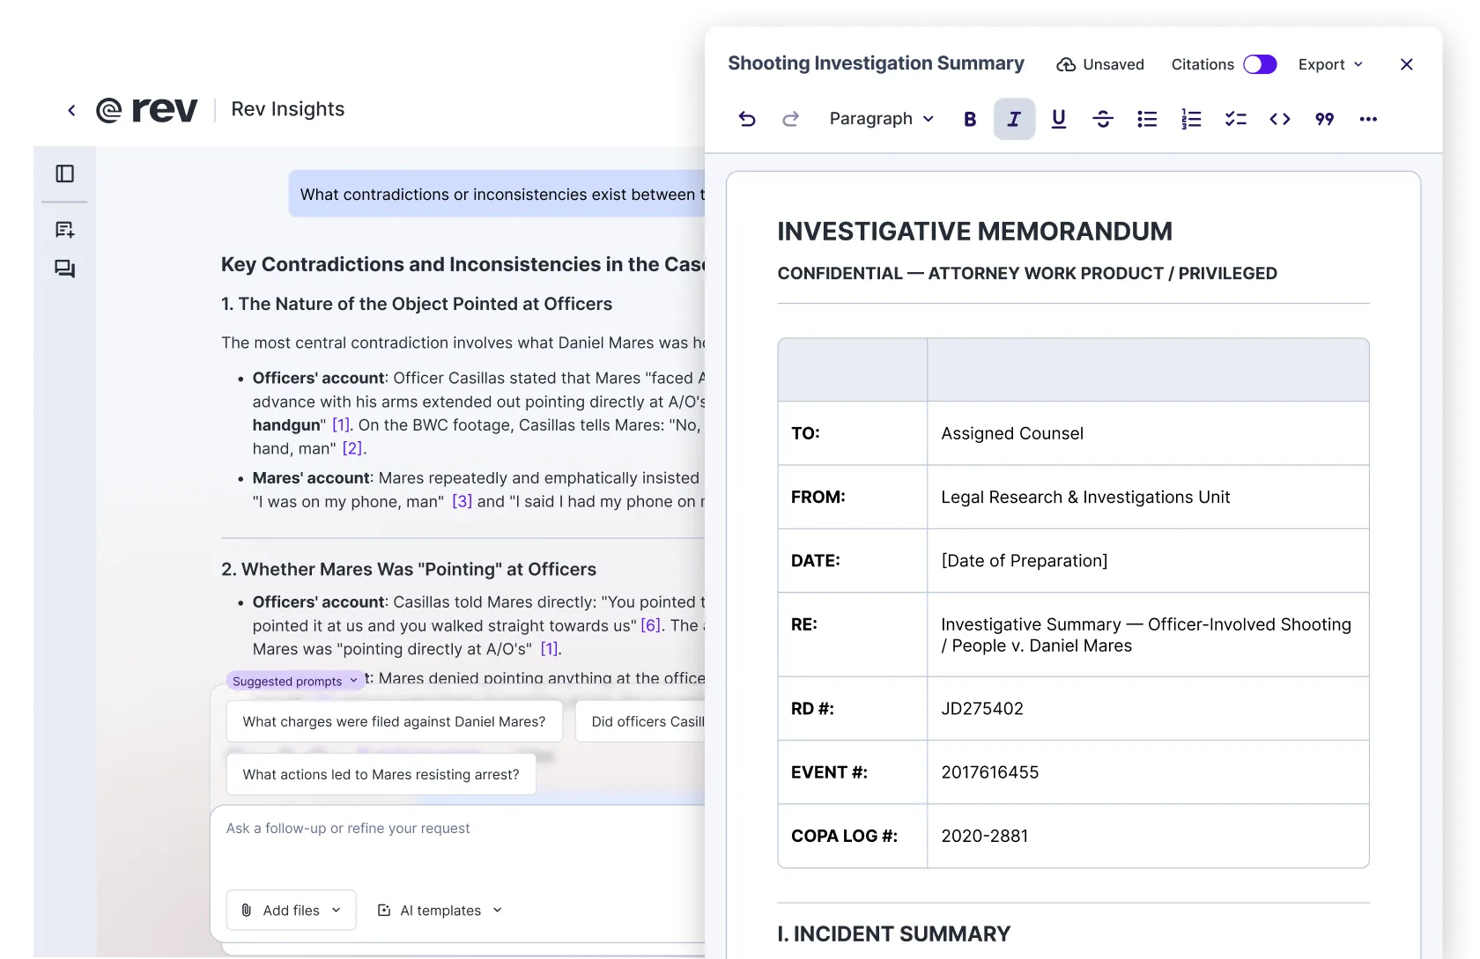
Task: Open the Export dropdown
Action: (1330, 64)
